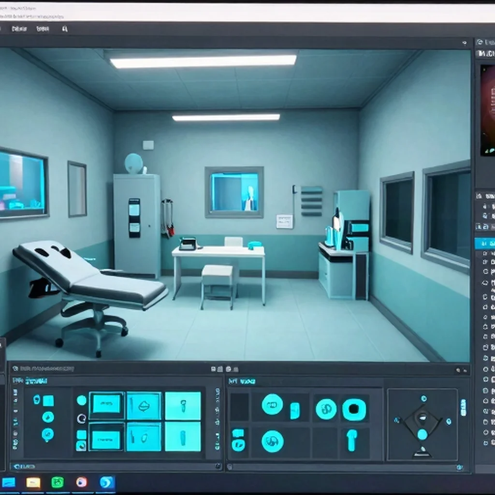Open the round red-and-white taskbar icon
495x495 pixels.
point(81,482)
